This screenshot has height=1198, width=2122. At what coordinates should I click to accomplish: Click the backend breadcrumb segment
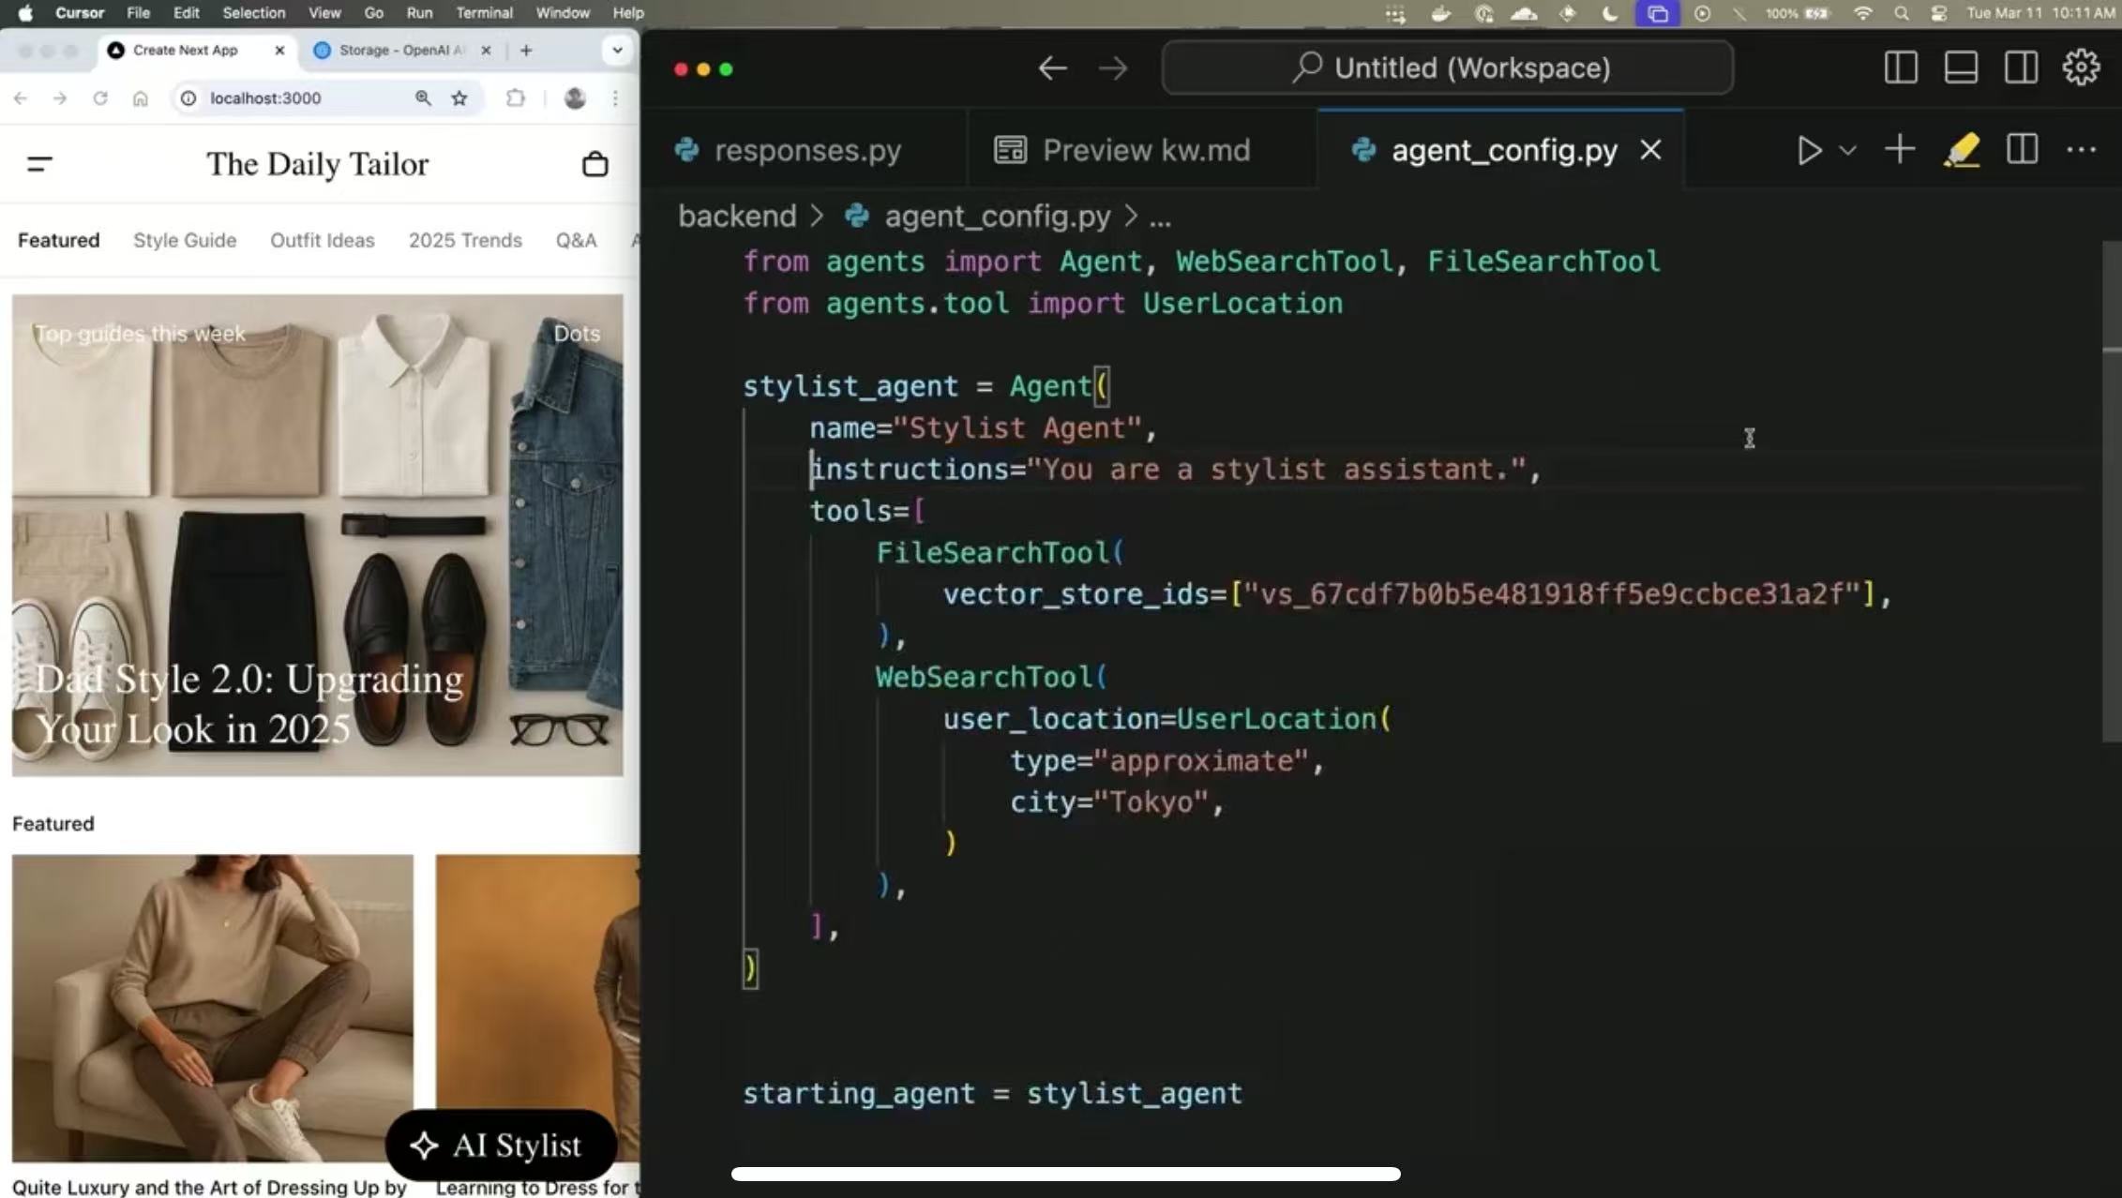tap(737, 217)
